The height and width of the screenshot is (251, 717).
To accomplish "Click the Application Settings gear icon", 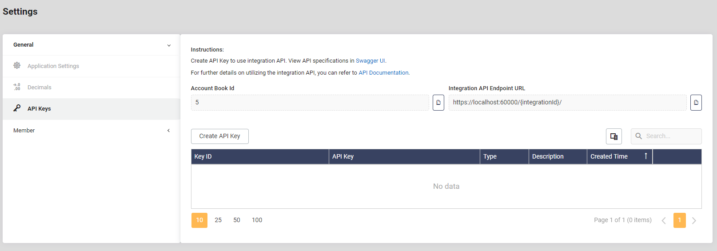I will point(17,65).
